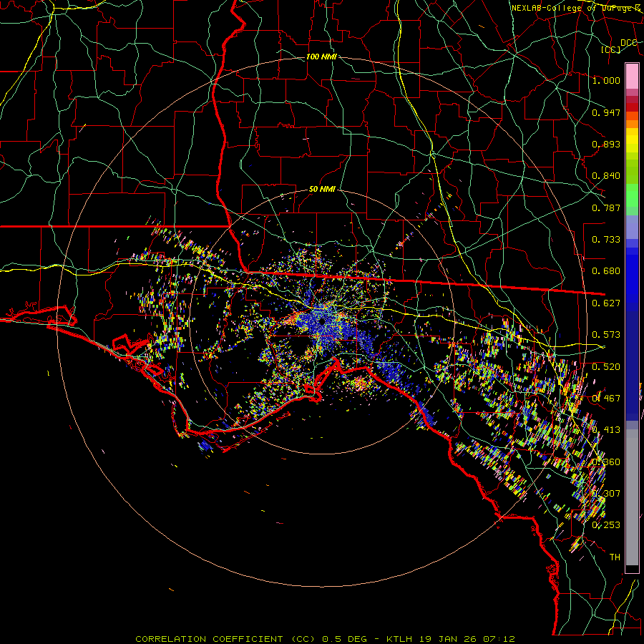Click the 0.573 color scale value

606,335
